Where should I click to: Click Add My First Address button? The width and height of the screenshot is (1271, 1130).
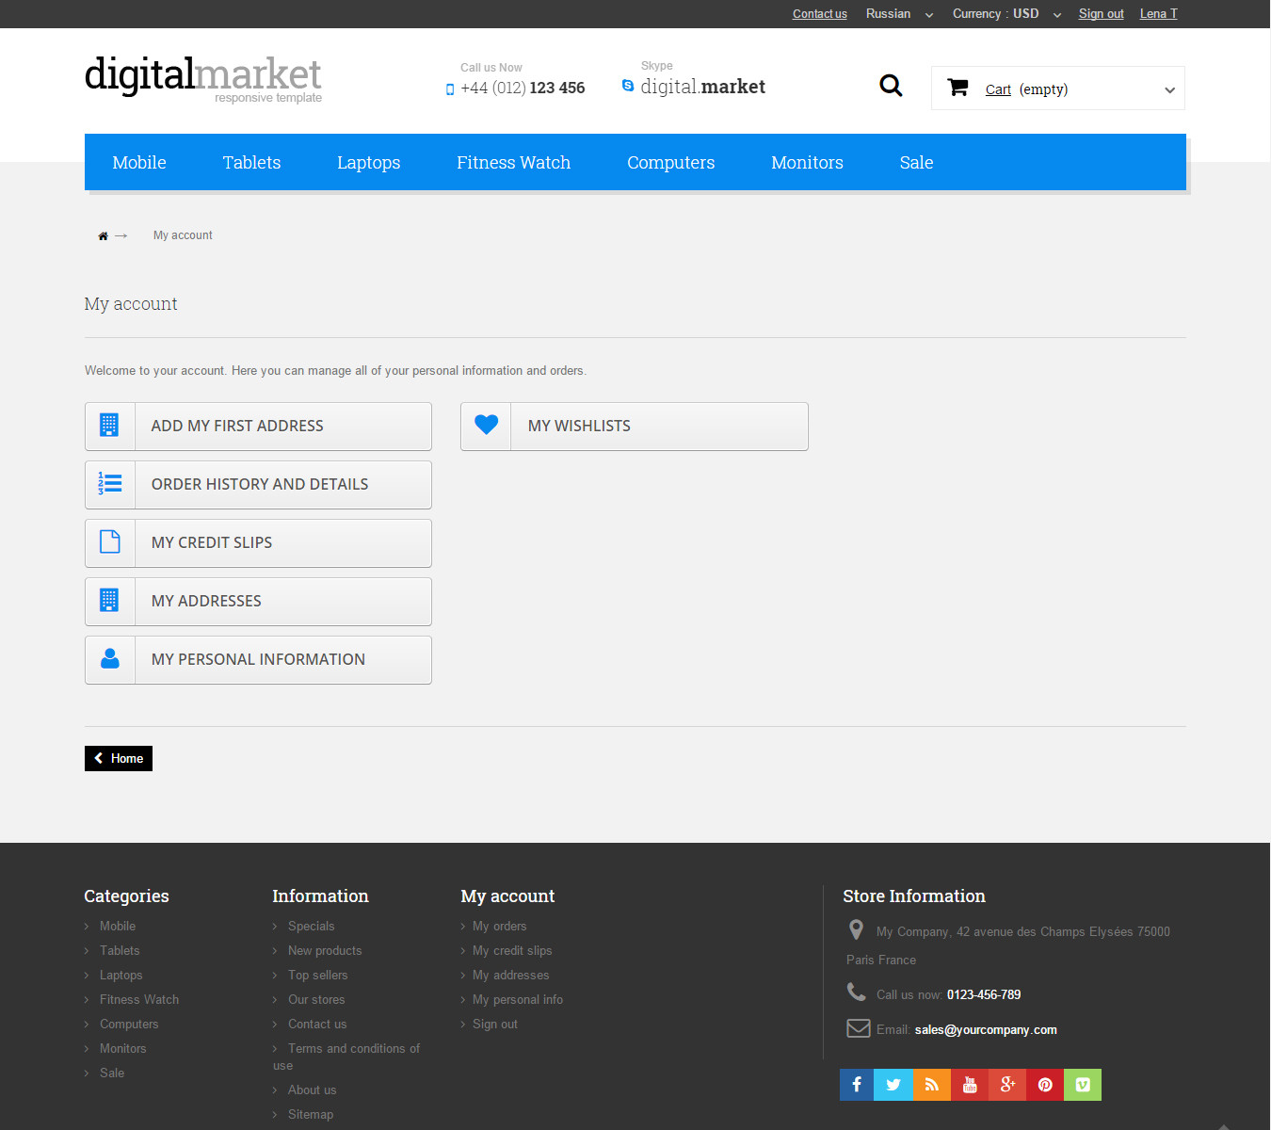point(258,427)
